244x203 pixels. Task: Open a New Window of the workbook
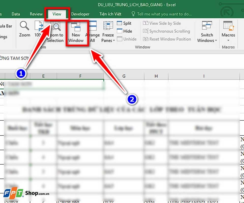click(x=76, y=30)
